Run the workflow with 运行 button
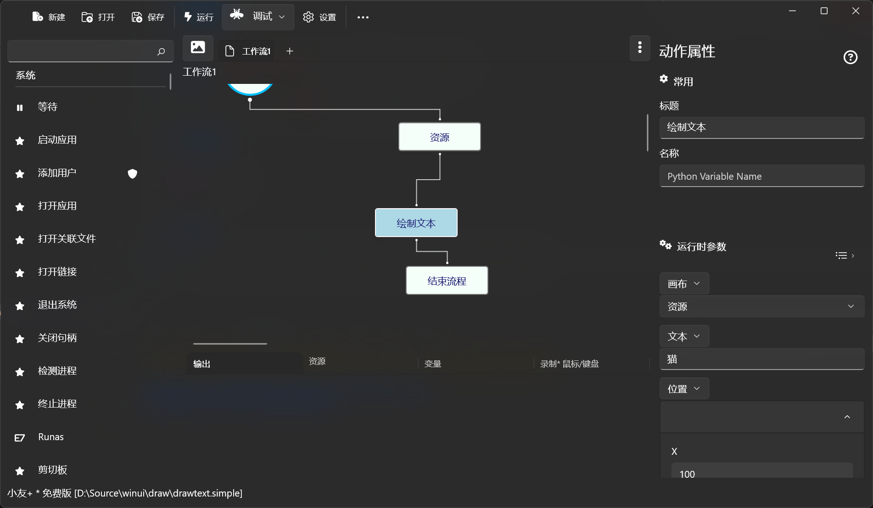This screenshot has width=873, height=508. (x=199, y=17)
